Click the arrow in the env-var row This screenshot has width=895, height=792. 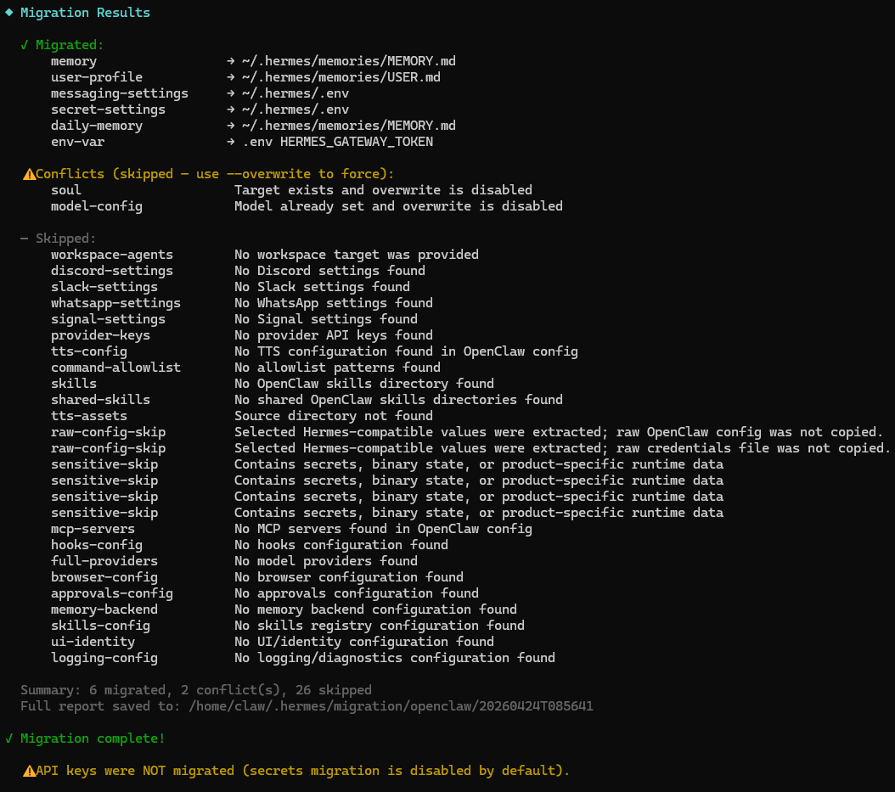tap(230, 142)
